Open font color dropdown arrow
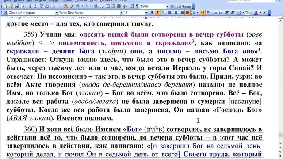 [x=260, y=12]
